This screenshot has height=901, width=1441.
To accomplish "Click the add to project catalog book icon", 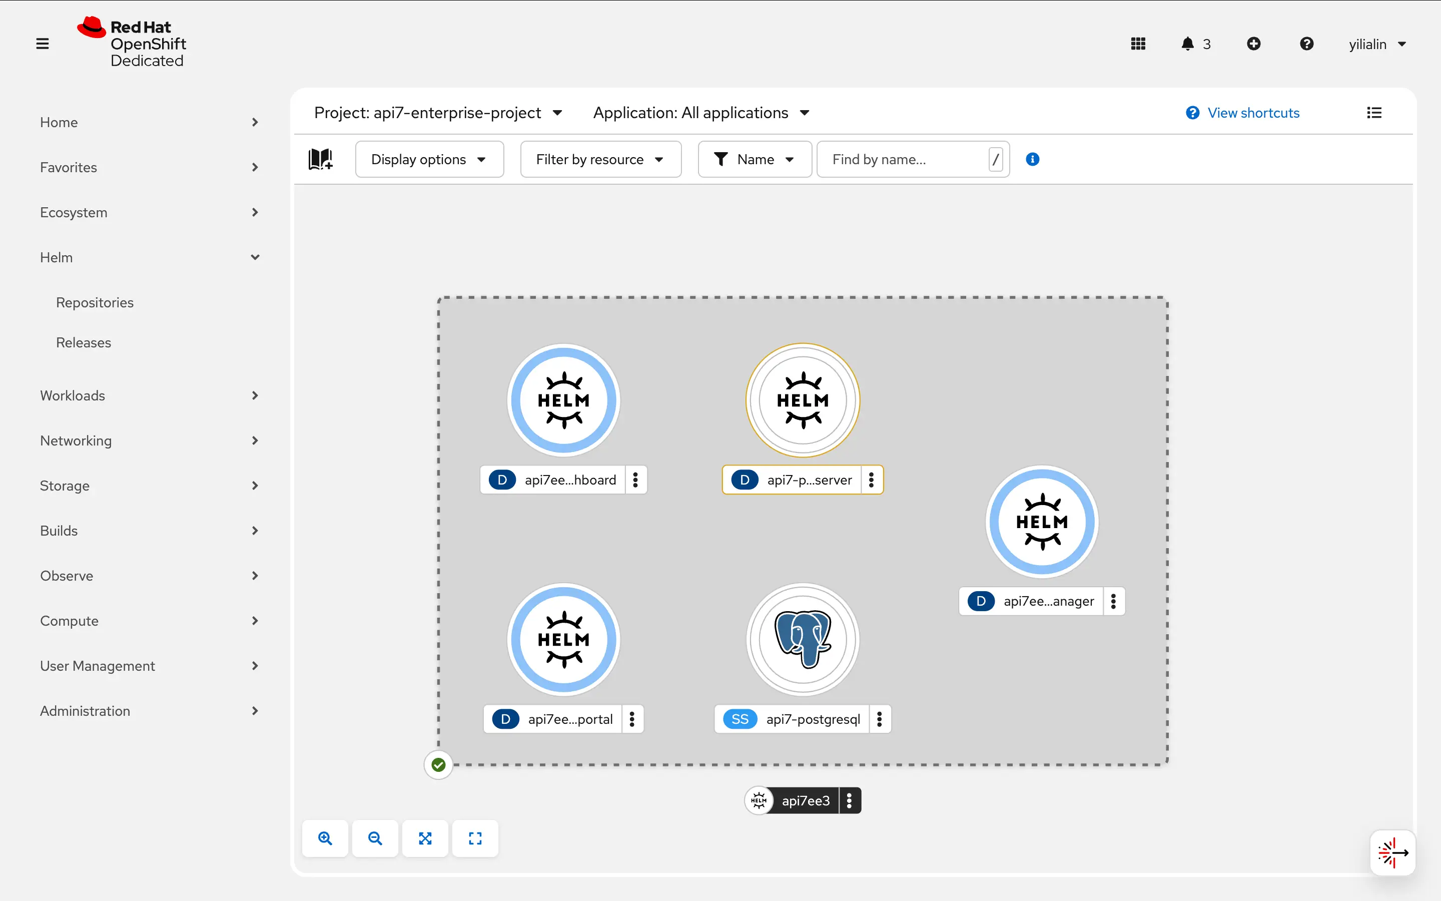I will [x=320, y=159].
